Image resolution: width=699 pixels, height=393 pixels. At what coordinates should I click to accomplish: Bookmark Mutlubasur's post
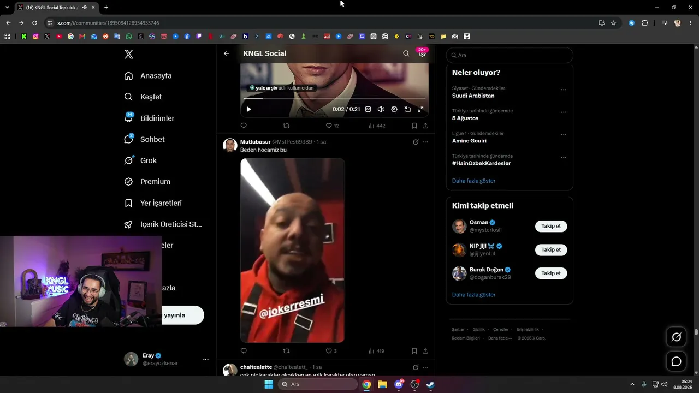click(x=414, y=351)
